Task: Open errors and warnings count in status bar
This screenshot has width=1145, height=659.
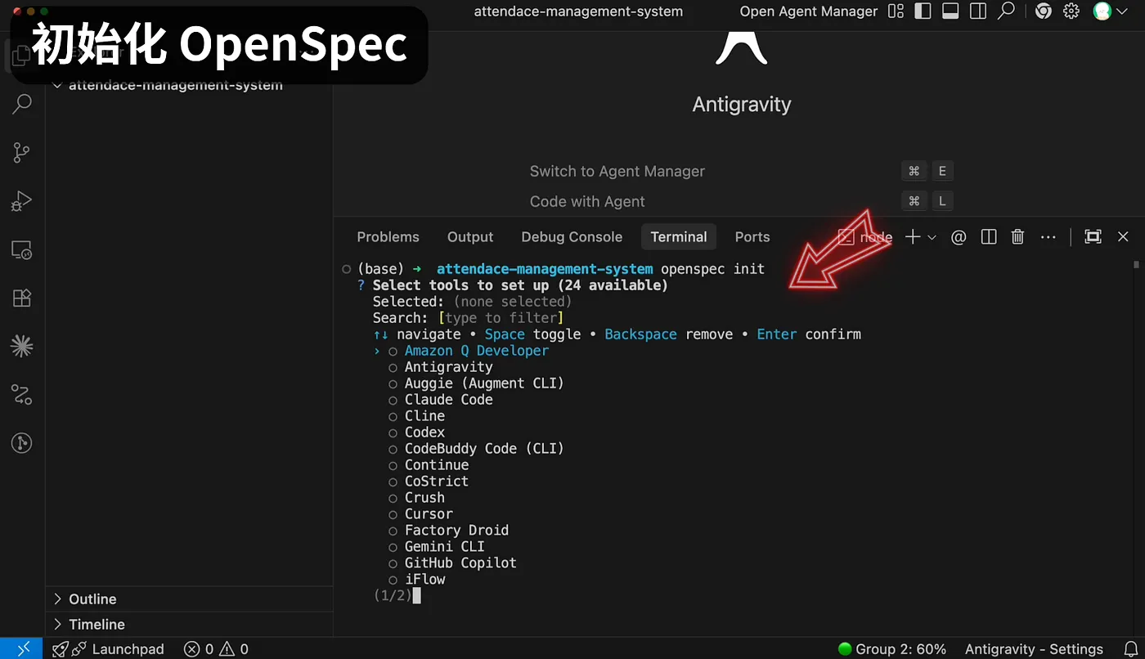Action: [x=216, y=649]
